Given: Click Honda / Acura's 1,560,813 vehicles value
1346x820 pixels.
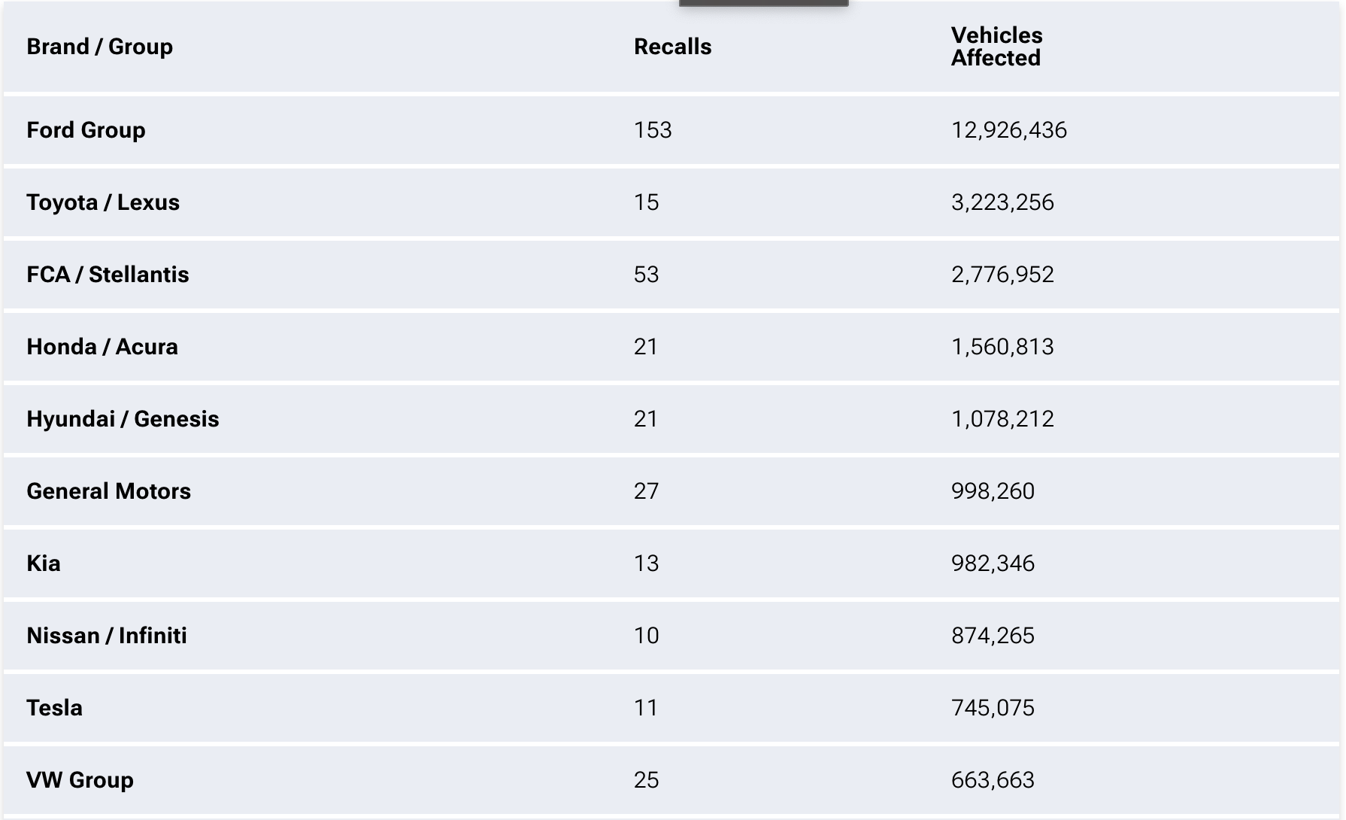Looking at the screenshot, I should (1002, 347).
